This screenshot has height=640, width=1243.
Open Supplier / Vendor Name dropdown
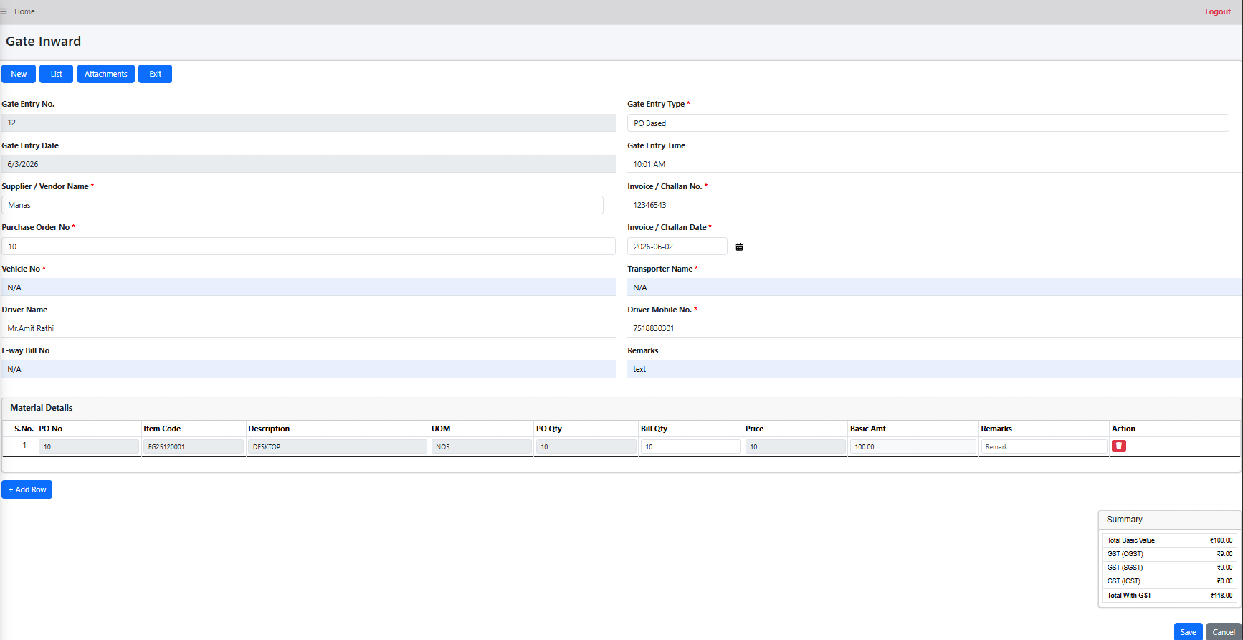click(303, 205)
